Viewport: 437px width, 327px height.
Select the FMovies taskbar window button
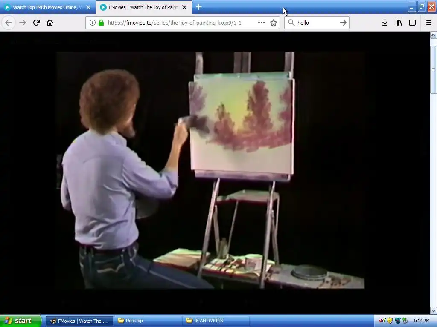(x=79, y=321)
